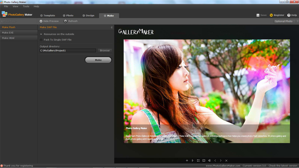Select Make Html in sidebar

(19, 38)
